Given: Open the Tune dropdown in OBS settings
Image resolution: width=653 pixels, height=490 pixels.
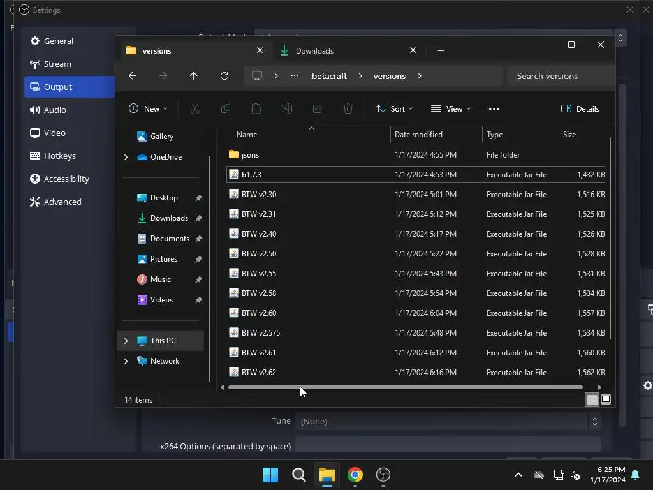Looking at the screenshot, I should pyautogui.click(x=448, y=421).
